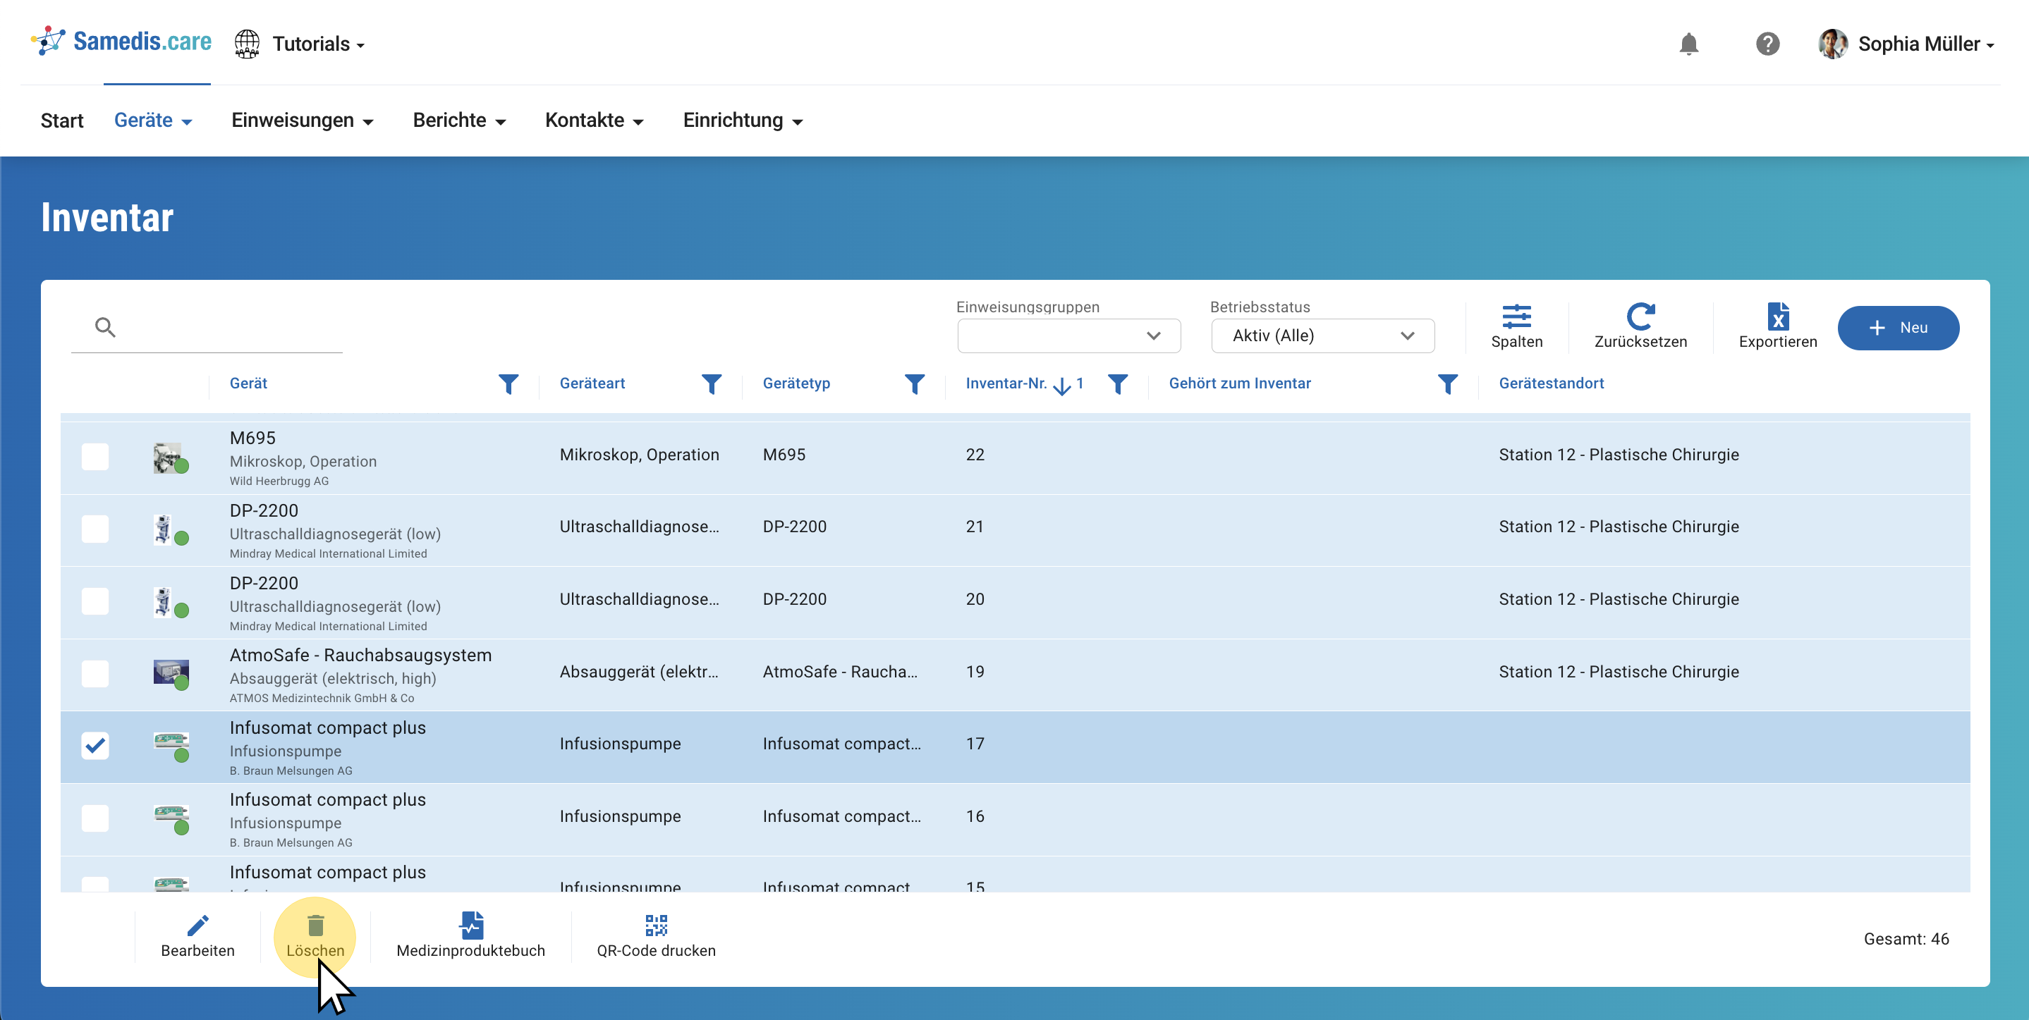
Task: Open the Einweisungen menu
Action: pos(302,121)
